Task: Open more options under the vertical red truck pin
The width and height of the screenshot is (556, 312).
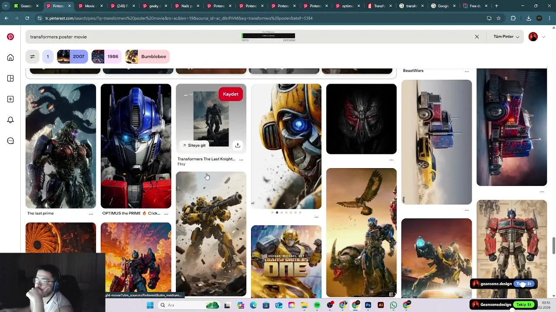Action: coord(542,192)
